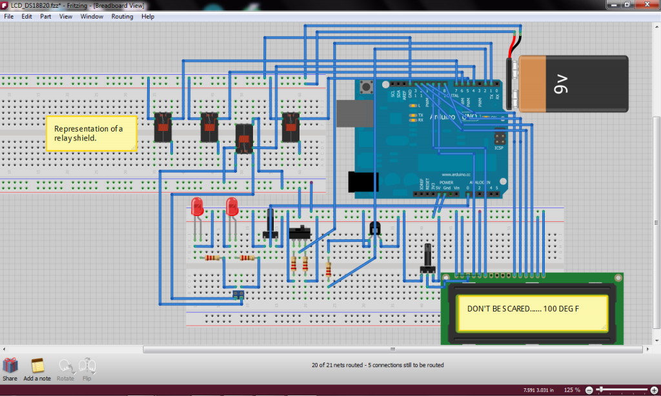Click the LCD text 'DON'T BE SCARED'

click(499, 309)
